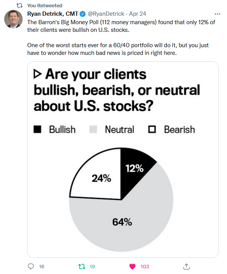Open Ryan Detrick, CMT display name link

53,14
